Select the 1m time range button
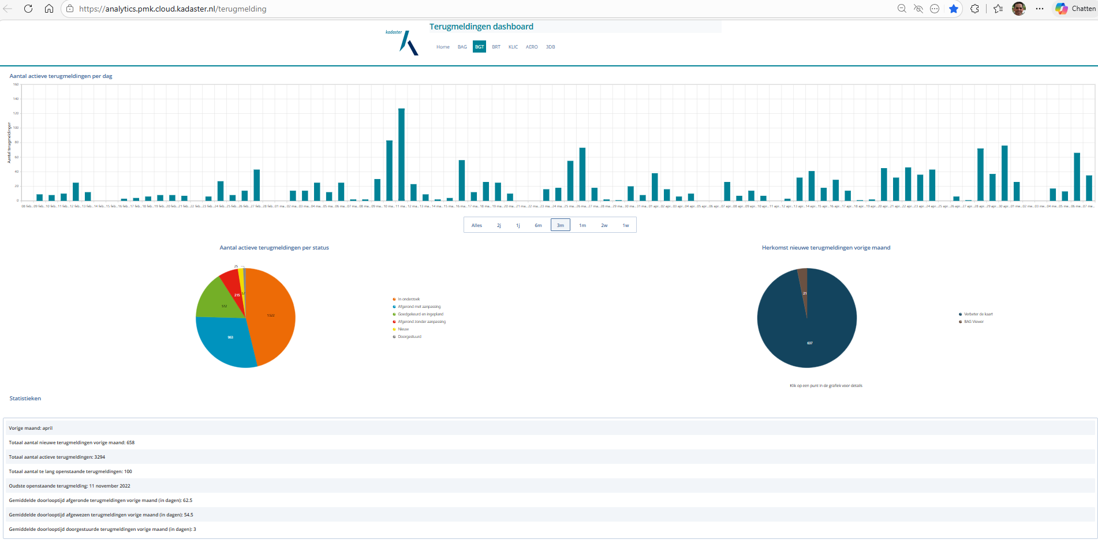Image resolution: width=1098 pixels, height=543 pixels. pos(582,225)
